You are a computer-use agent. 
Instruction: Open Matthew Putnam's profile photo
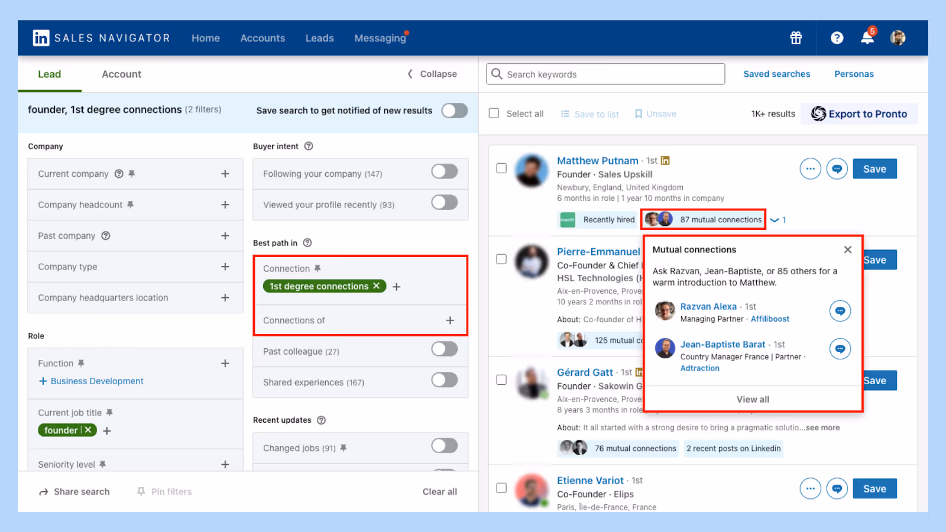[x=532, y=171]
